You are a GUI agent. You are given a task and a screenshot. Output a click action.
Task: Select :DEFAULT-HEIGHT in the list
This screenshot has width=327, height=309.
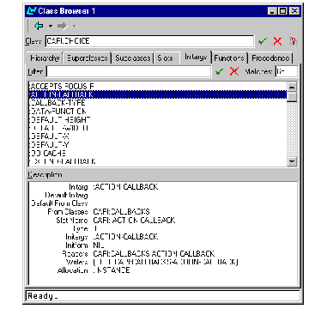[x=158, y=119]
